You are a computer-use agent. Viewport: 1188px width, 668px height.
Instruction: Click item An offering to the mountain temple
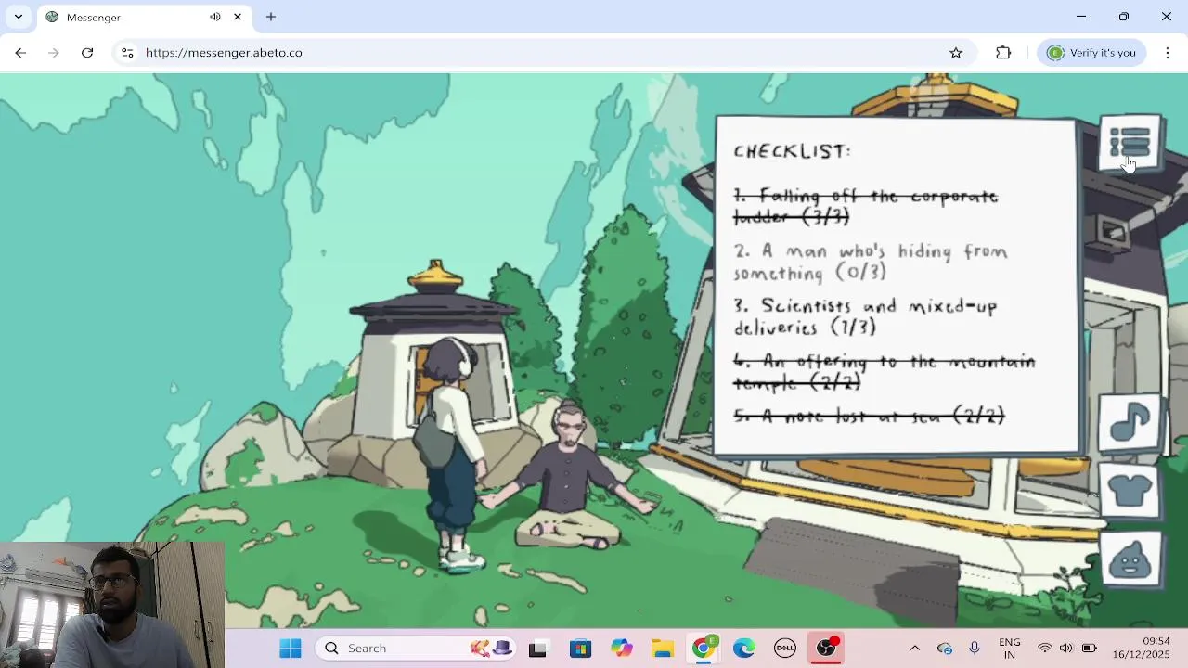pyautogui.click(x=884, y=371)
